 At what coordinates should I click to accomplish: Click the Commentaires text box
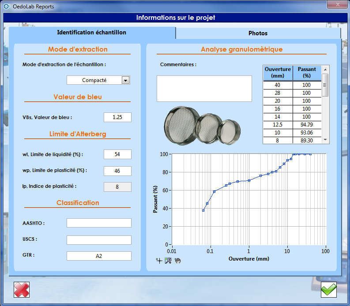coord(204,88)
